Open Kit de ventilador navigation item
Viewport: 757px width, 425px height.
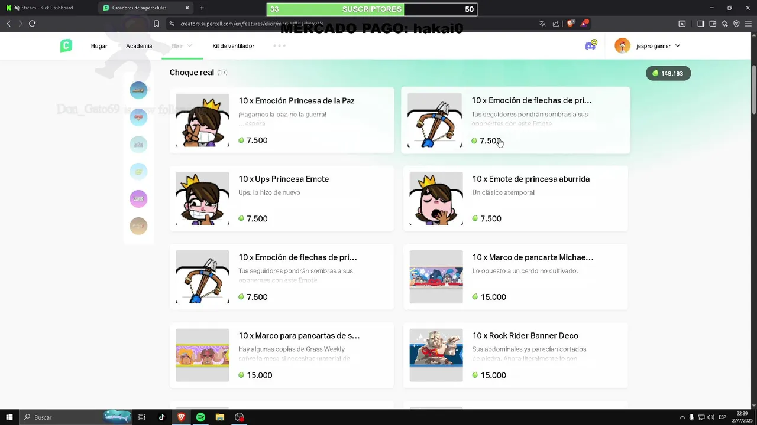click(233, 45)
